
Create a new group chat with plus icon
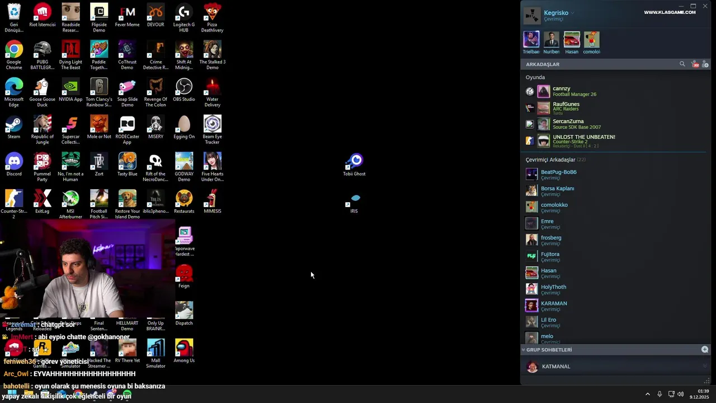point(705,349)
